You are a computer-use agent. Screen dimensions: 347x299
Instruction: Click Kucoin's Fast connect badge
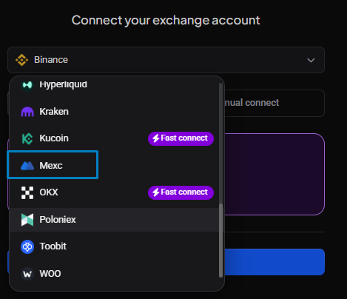[x=181, y=138]
